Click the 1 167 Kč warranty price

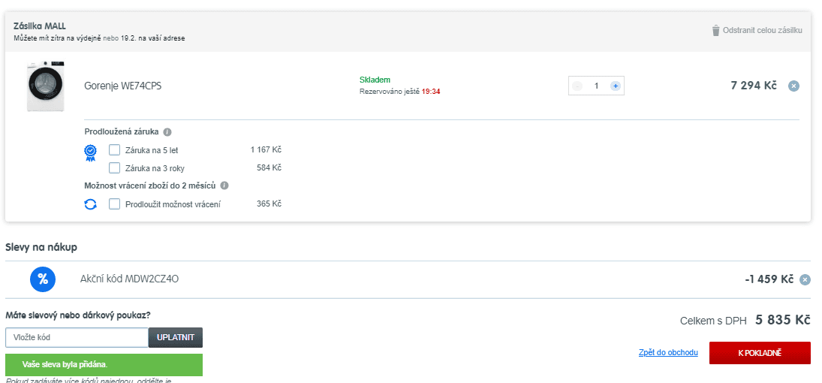(266, 150)
